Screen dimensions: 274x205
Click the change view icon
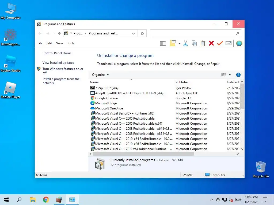click(x=223, y=75)
